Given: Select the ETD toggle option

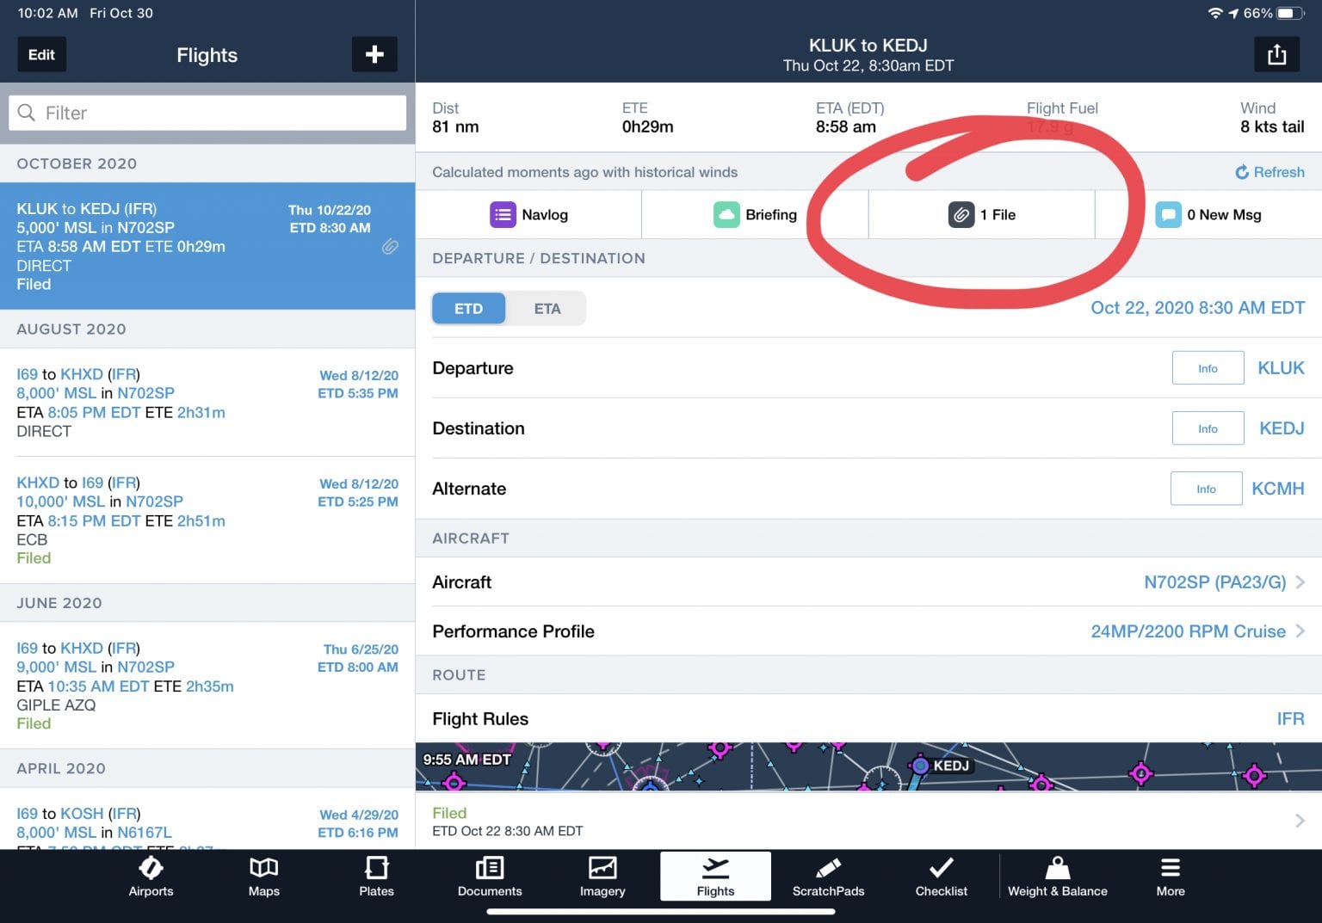Looking at the screenshot, I should tap(468, 308).
